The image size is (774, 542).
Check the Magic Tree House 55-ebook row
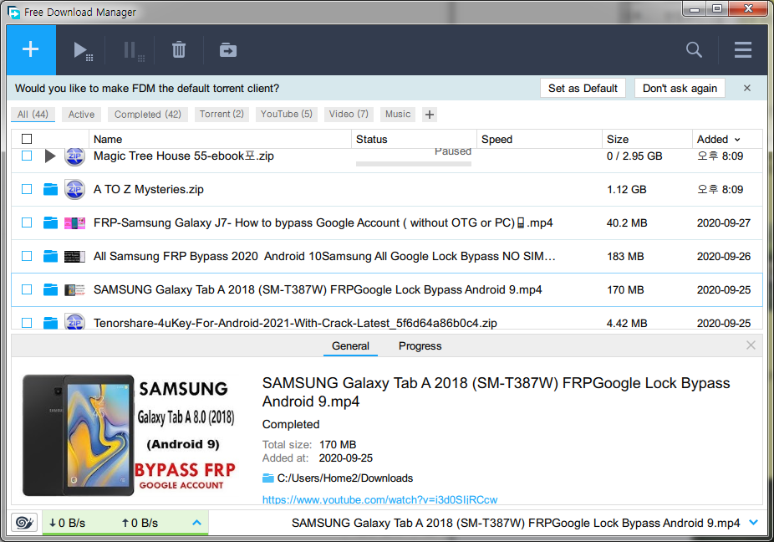click(x=27, y=156)
